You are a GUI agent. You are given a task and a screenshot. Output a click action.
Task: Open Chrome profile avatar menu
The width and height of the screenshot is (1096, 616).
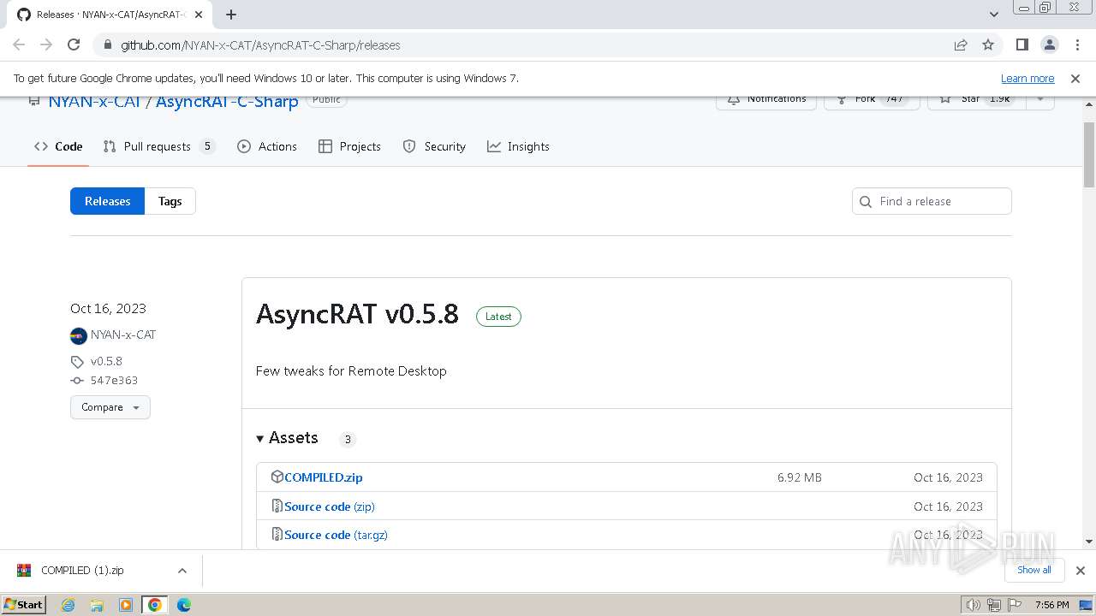click(1049, 44)
